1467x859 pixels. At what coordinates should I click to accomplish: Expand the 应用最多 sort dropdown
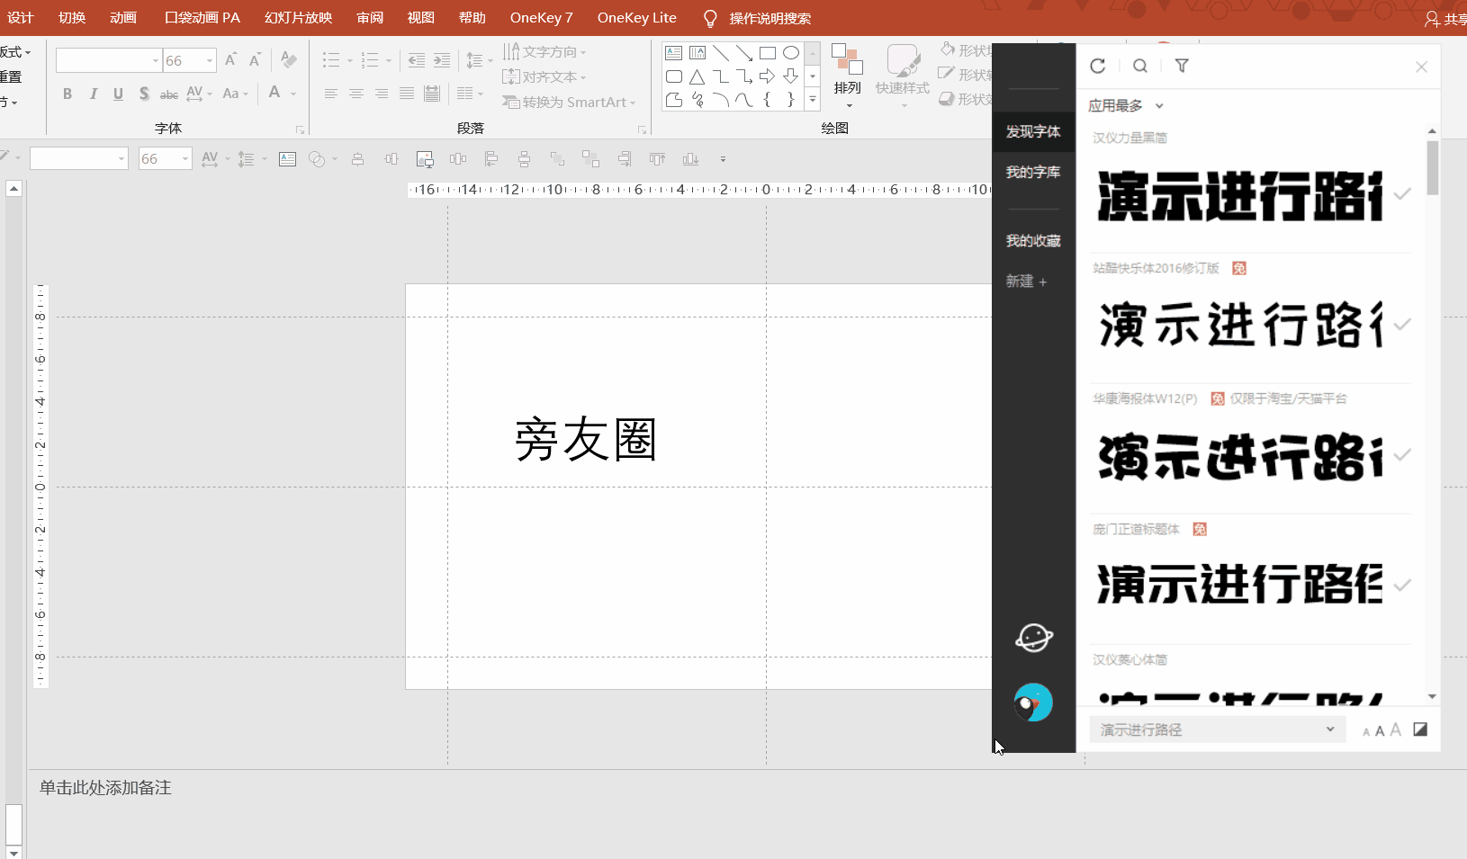[x=1126, y=106]
